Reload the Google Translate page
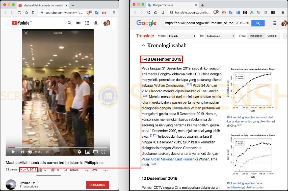288x191 pixels. click(x=149, y=12)
